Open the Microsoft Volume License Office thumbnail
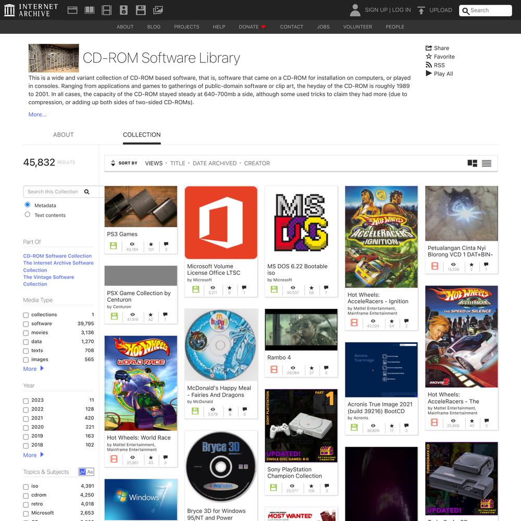 pyautogui.click(x=221, y=222)
